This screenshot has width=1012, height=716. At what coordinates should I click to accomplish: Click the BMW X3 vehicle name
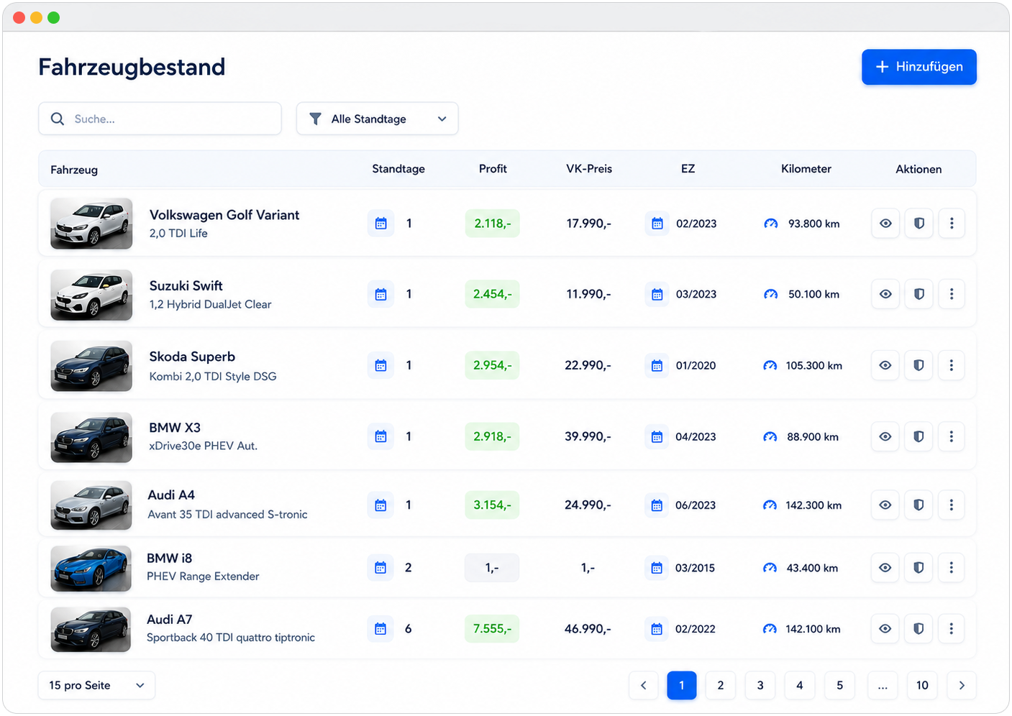175,428
